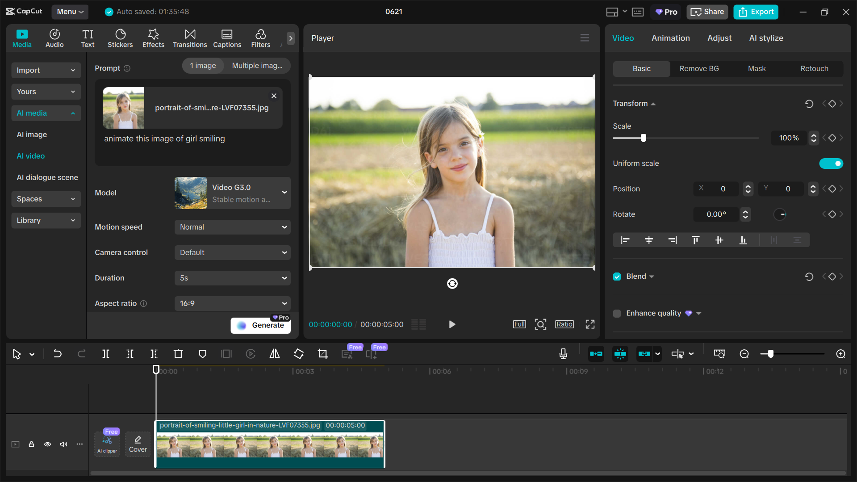Click the undo arrow in timeline toolbar

tap(58, 354)
